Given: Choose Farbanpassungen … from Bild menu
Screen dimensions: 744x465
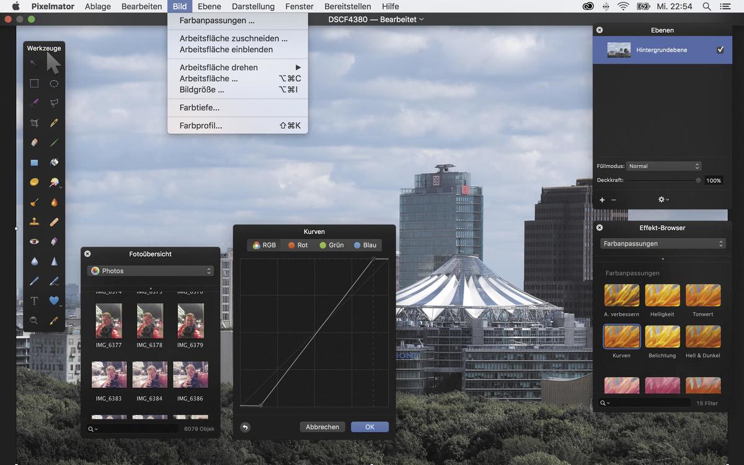Looking at the screenshot, I should coord(237,20).
